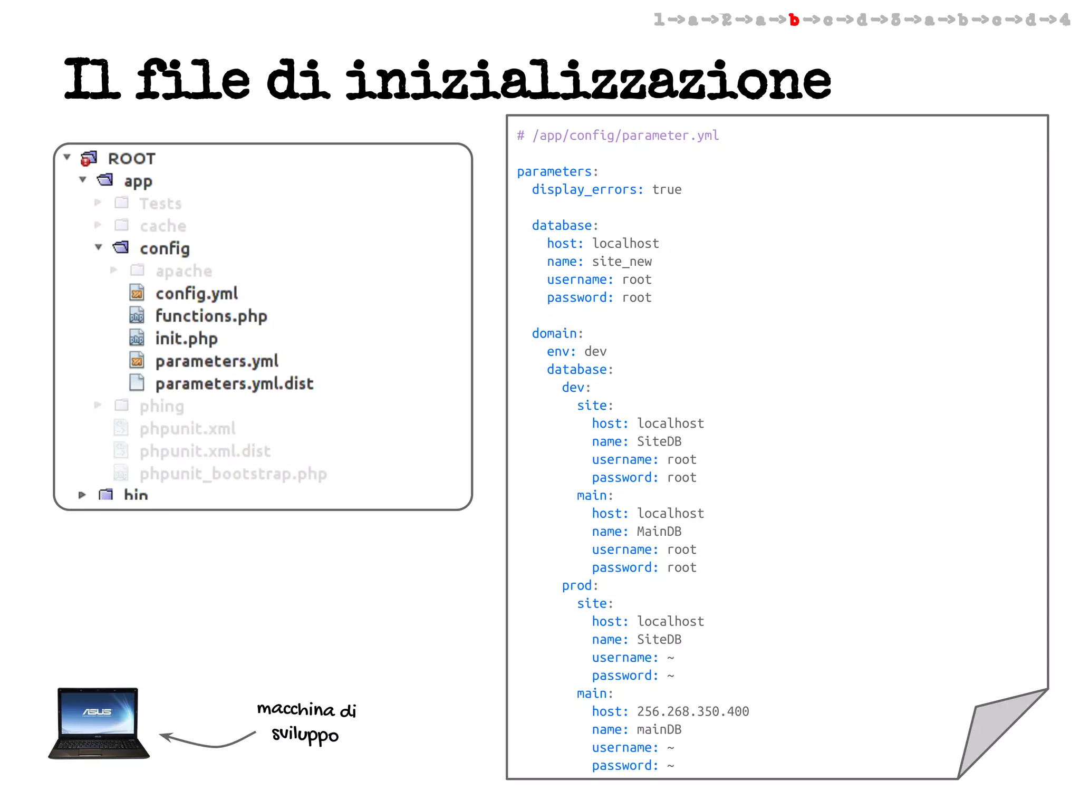Open parameters.yml in the tree
Image resolution: width=1080 pixels, height=810 pixels.
point(217,362)
